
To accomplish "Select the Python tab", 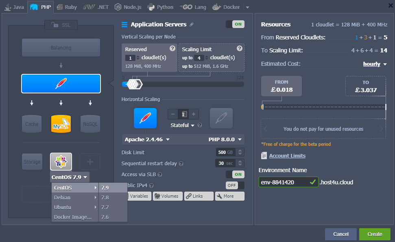I will [x=160, y=7].
